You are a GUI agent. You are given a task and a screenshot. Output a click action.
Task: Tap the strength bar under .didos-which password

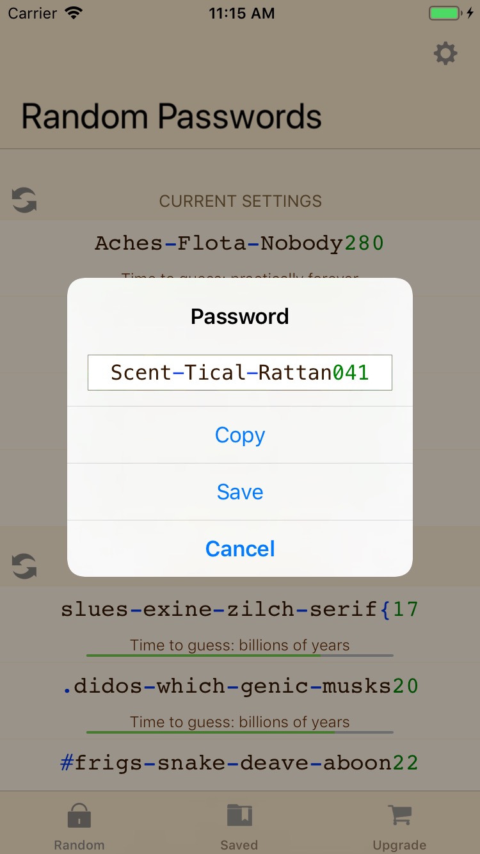240,732
